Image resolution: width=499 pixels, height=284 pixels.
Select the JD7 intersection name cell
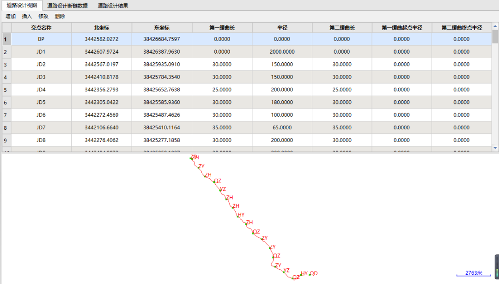pyautogui.click(x=41, y=127)
